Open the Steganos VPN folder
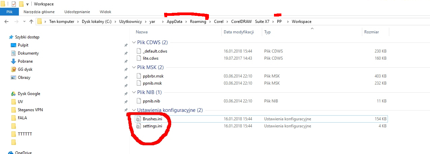The width and height of the screenshot is (430, 154). [30, 110]
